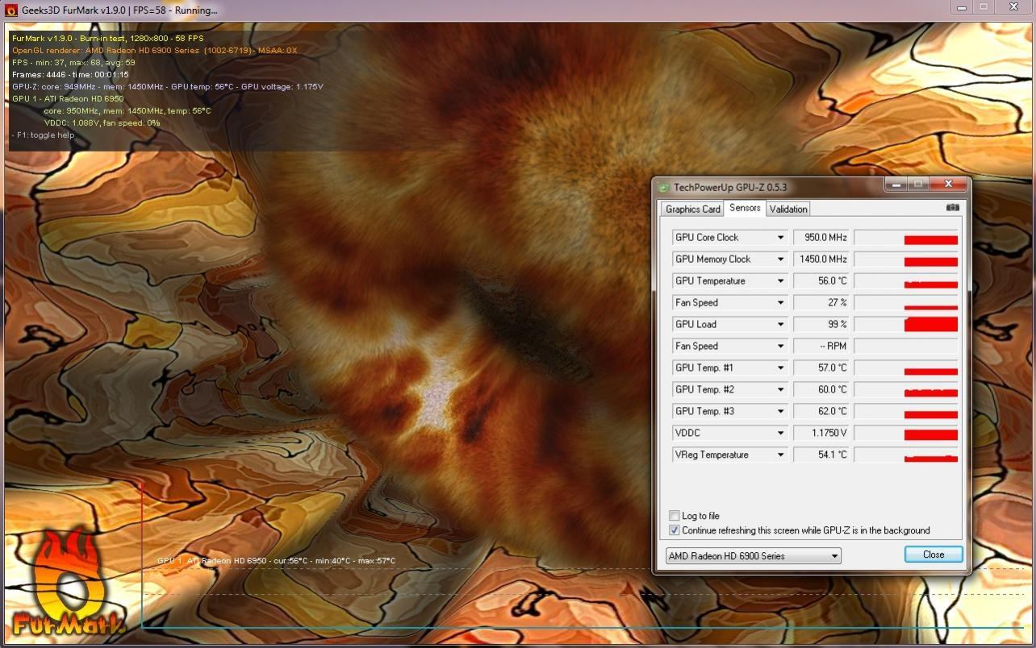Click the 57.0 °C GPU Temp. #1 value
Viewport: 1036px width, 648px height.
[821, 368]
